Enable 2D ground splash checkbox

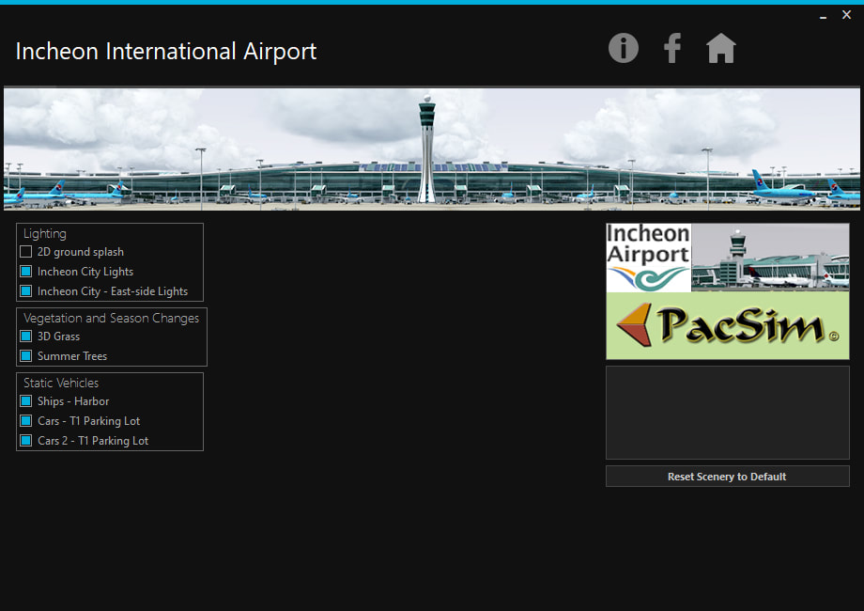(26, 252)
